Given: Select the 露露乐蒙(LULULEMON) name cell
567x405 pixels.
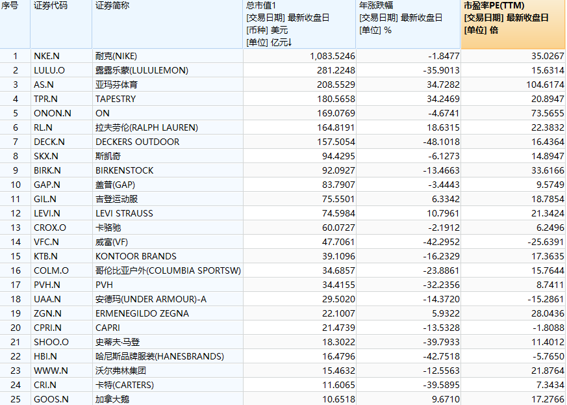Looking at the screenshot, I should (x=168, y=70).
